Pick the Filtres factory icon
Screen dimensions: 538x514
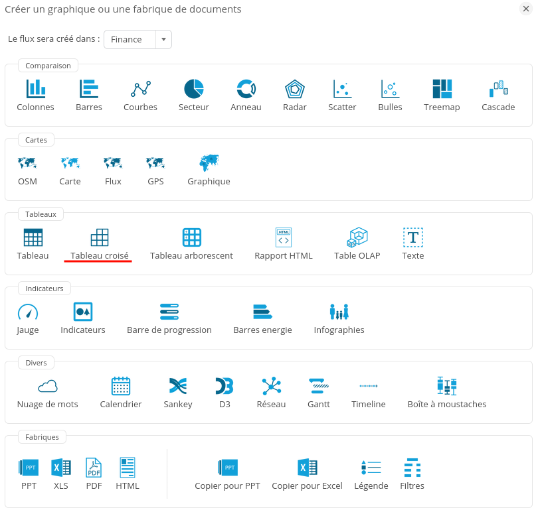[x=412, y=468]
